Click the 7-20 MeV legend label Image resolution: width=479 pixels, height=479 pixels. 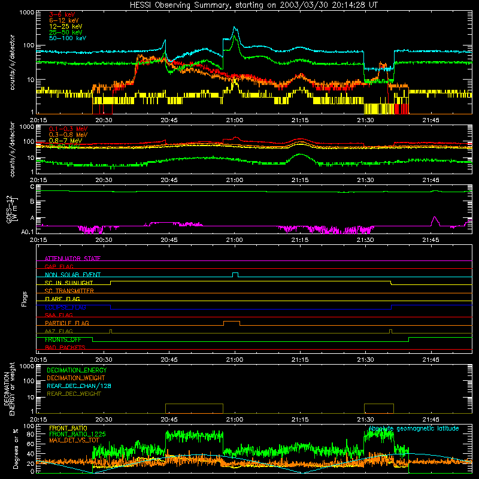(64, 147)
